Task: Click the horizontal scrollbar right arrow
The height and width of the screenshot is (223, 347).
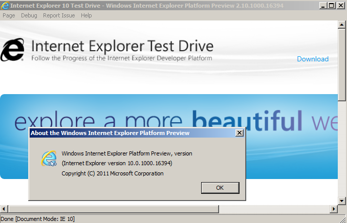Action: 334,209
